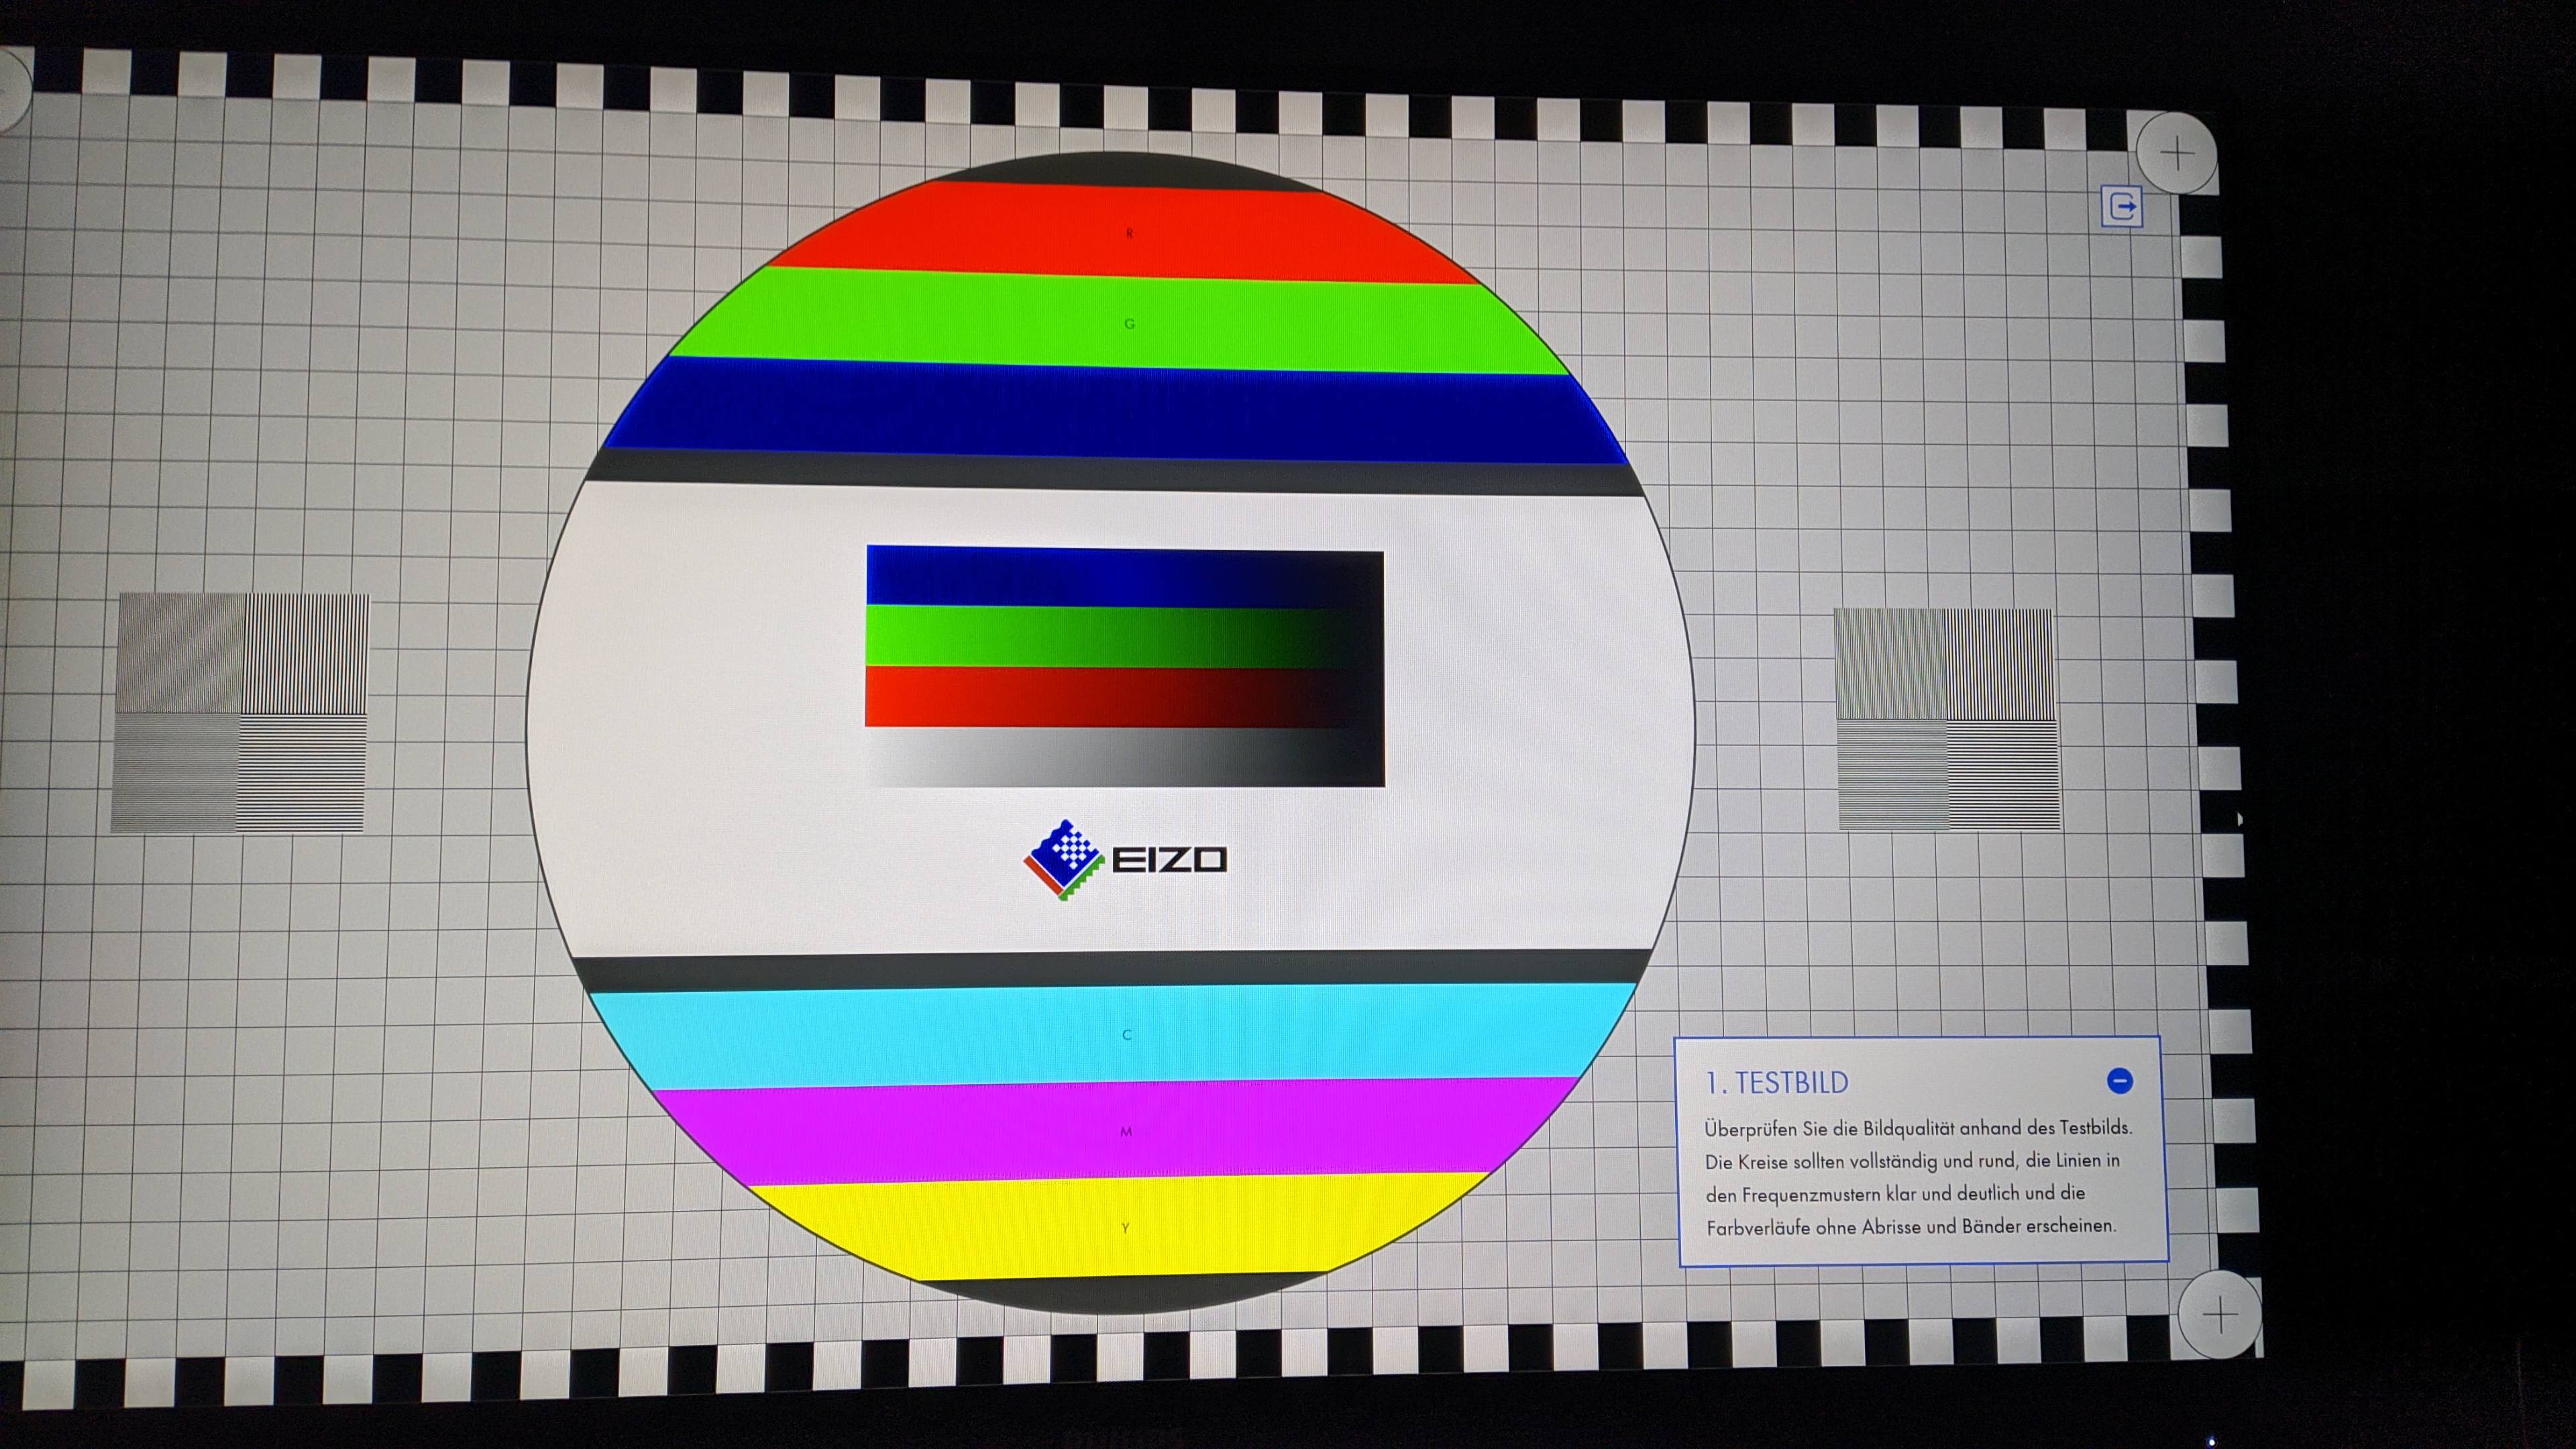Click the '1. TESTBILD' heading
Image resolution: width=2576 pixels, height=1449 pixels.
pyautogui.click(x=1777, y=1083)
